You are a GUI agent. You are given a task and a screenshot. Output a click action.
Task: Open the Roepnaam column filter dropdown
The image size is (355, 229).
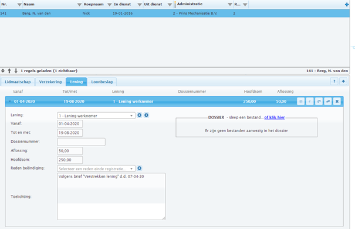coord(109,5)
